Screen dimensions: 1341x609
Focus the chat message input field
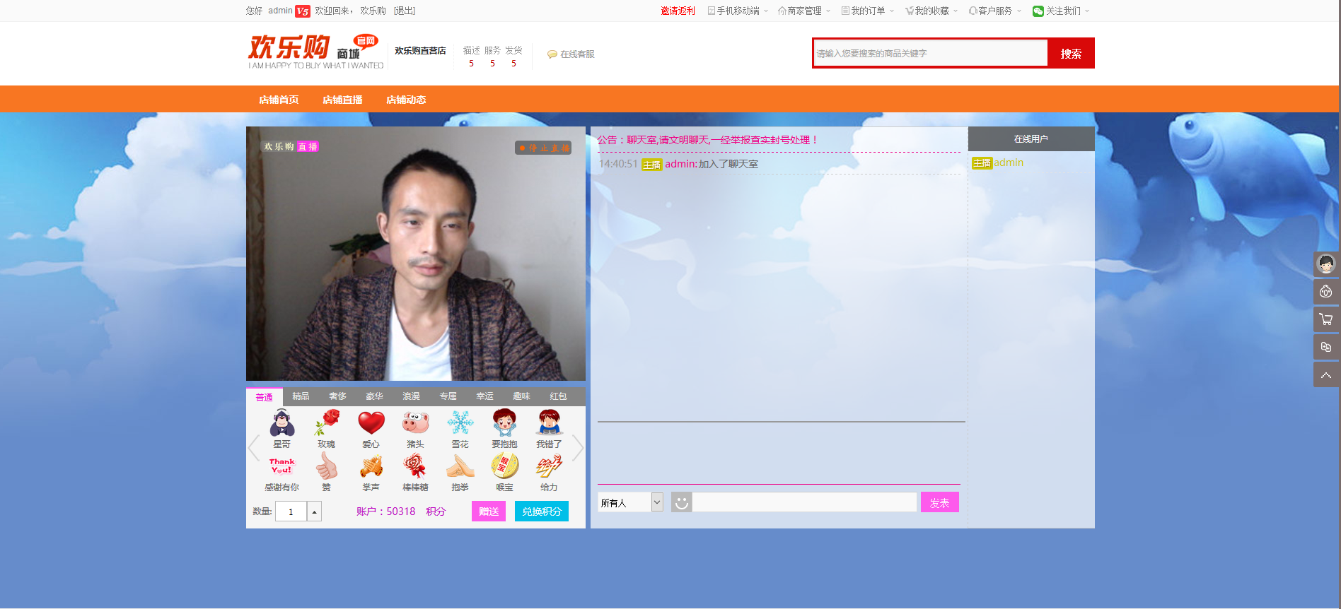[805, 502]
